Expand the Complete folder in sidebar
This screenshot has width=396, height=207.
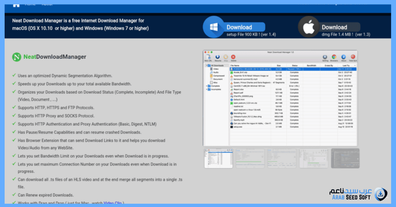(207, 86)
